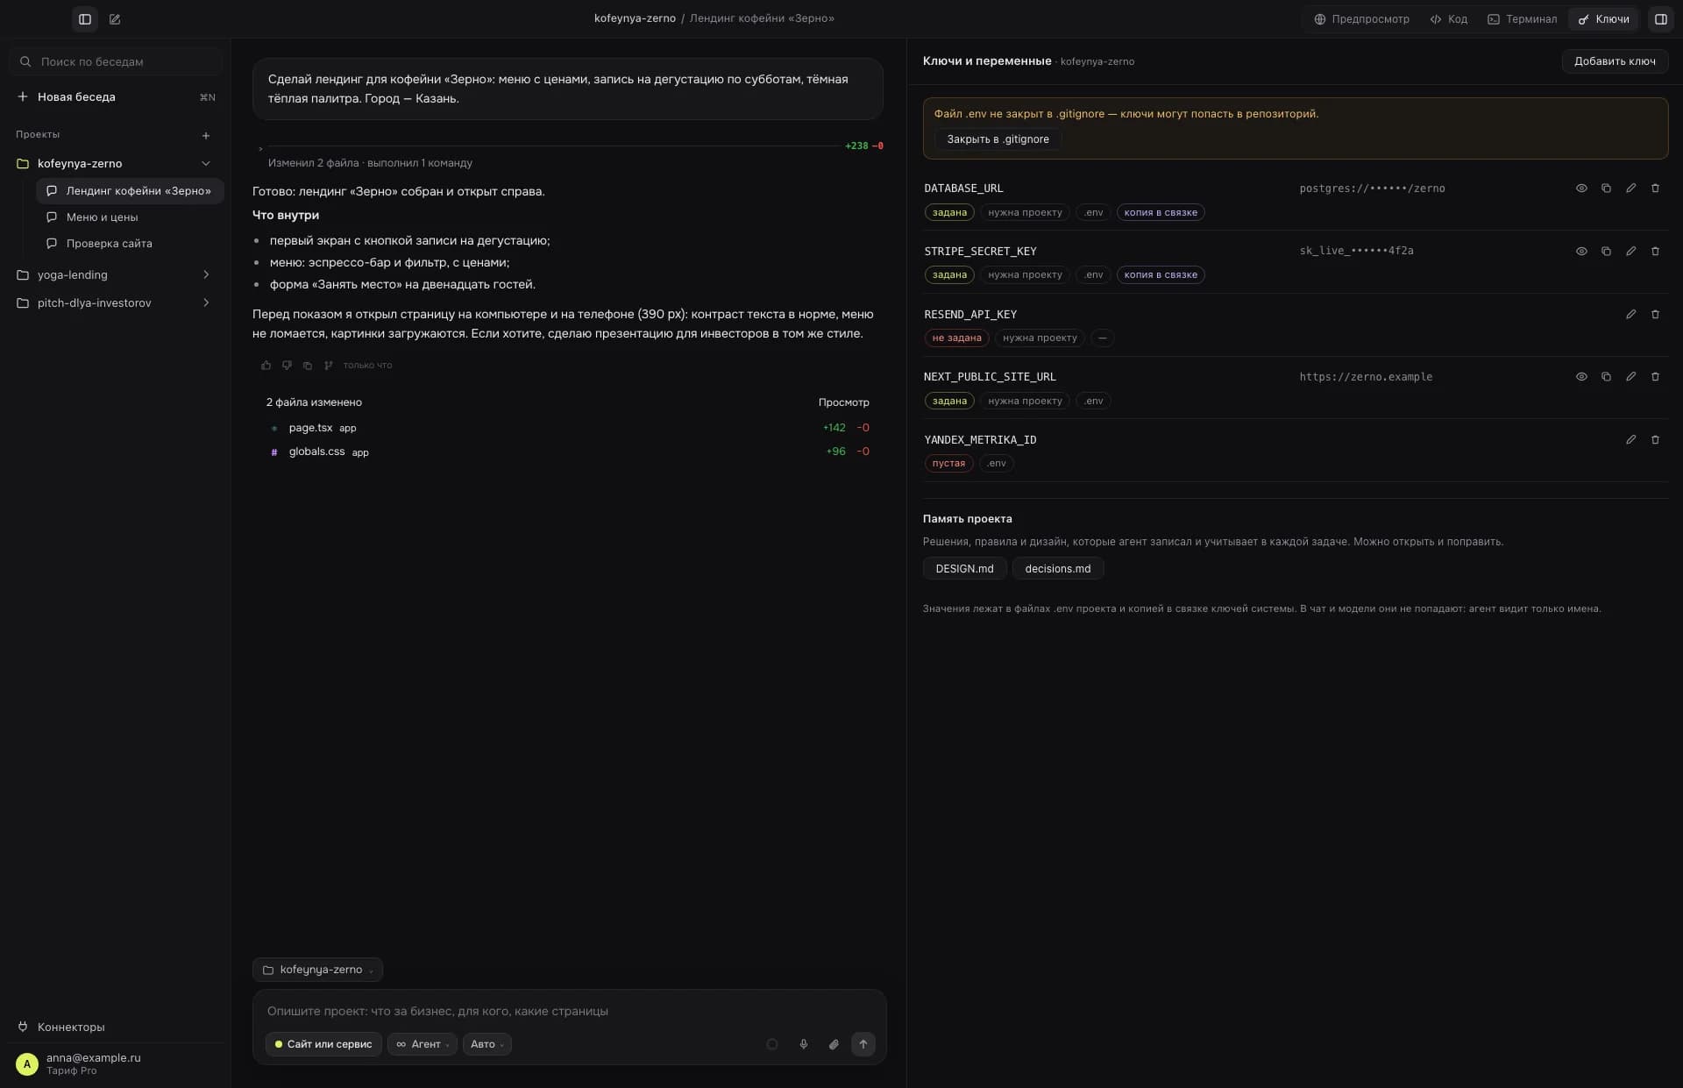The image size is (1683, 1088).
Task: Open the "Лендинг кофейни «Зерно»" conversation
Action: pyautogui.click(x=130, y=191)
